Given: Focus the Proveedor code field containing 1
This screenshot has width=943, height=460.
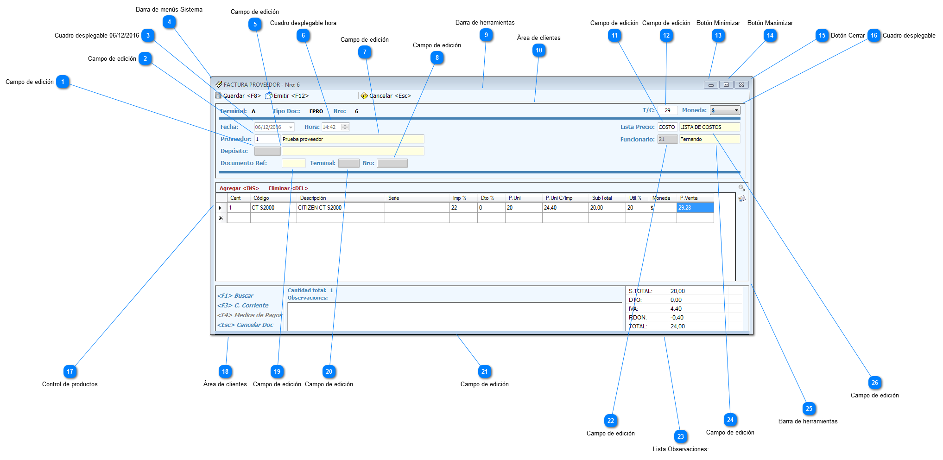Looking at the screenshot, I should pos(267,139).
